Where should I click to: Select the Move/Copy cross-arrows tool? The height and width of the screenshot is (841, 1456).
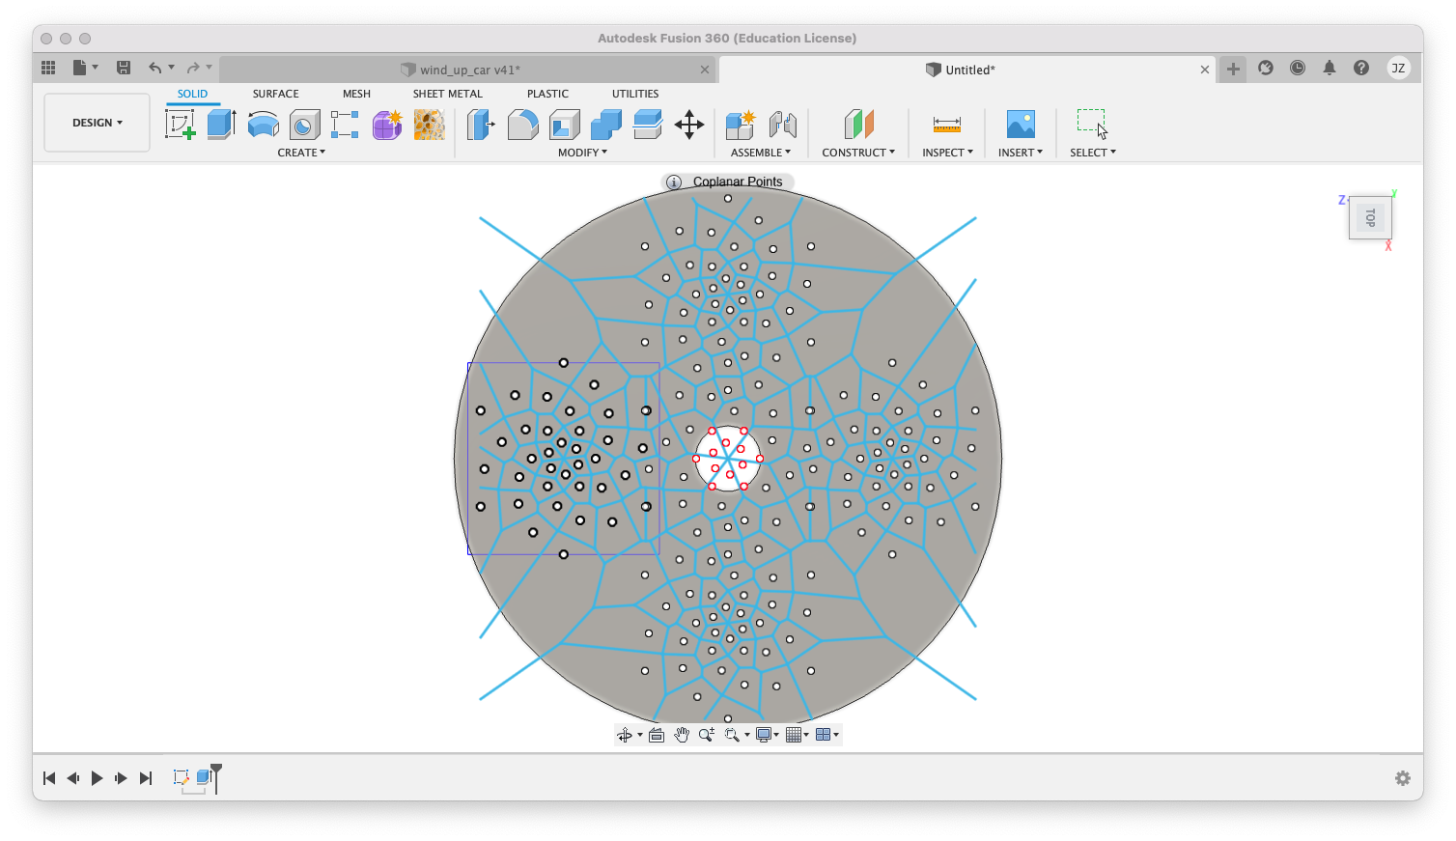(688, 125)
